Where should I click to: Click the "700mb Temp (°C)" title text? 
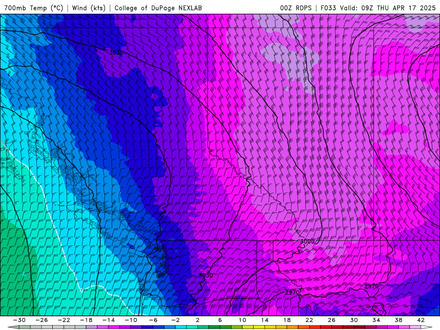coord(34,8)
